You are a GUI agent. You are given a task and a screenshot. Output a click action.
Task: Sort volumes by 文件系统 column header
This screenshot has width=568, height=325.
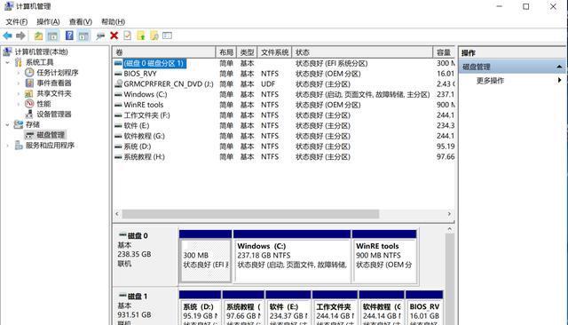(274, 52)
